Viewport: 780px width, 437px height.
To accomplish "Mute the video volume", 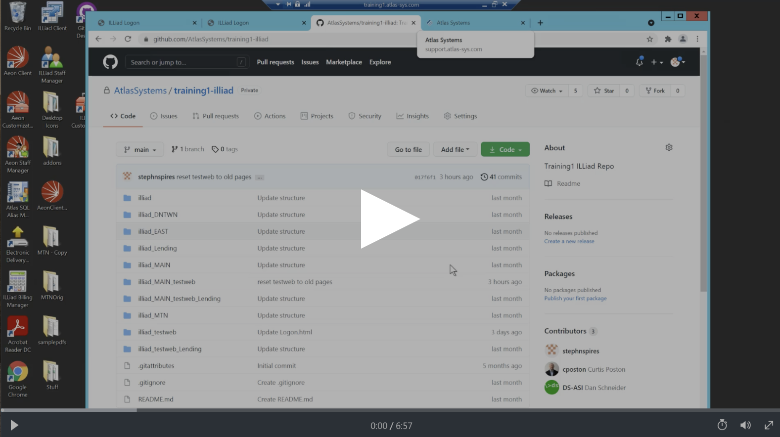I will pyautogui.click(x=745, y=425).
